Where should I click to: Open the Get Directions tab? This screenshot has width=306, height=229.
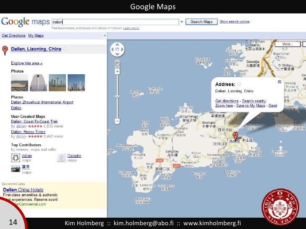pyautogui.click(x=13, y=36)
